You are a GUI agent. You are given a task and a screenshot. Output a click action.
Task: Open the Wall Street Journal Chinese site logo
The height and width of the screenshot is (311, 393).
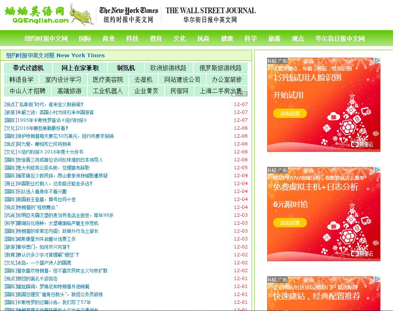pyautogui.click(x=210, y=14)
